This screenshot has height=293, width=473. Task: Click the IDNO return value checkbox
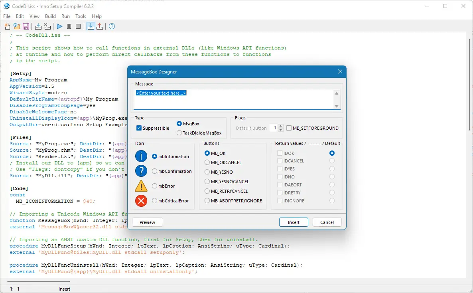click(280, 177)
